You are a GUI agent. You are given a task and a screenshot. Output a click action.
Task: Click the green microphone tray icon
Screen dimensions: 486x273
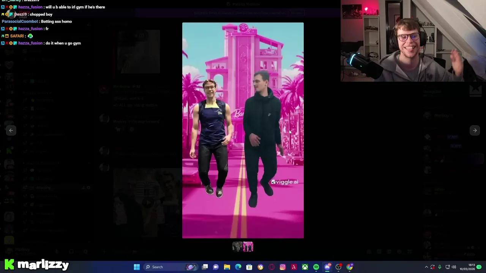point(440,267)
